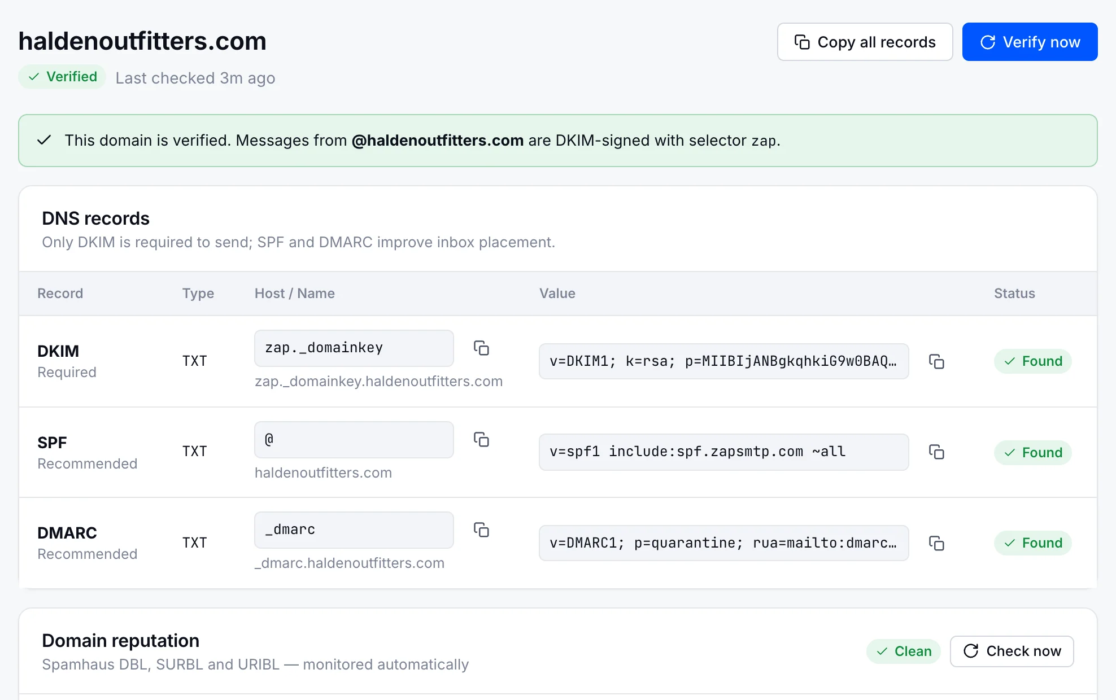Click the Value column header
The width and height of the screenshot is (1116, 700).
[557, 294]
